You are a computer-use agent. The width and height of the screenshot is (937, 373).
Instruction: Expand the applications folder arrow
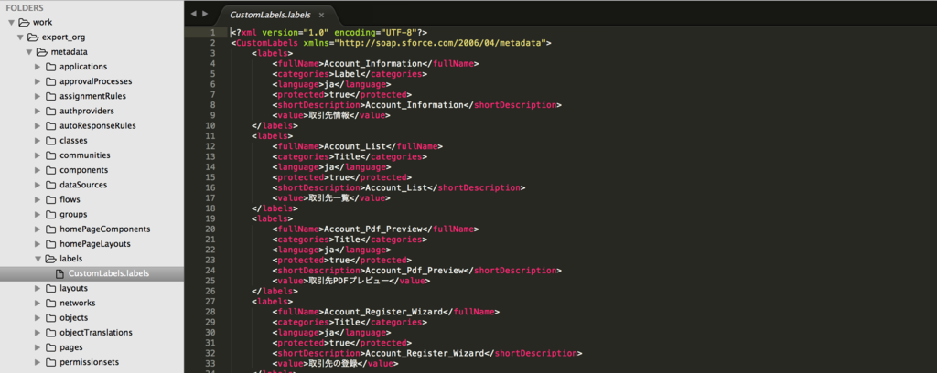click(x=38, y=67)
